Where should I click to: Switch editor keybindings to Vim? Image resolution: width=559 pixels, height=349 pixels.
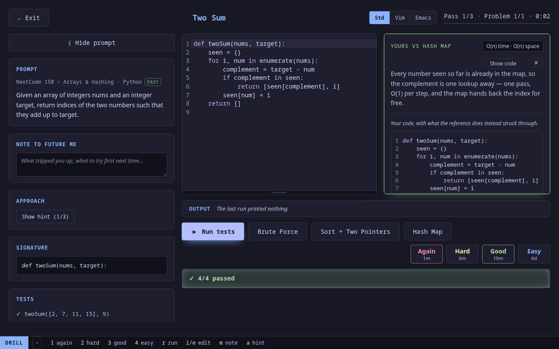click(400, 18)
